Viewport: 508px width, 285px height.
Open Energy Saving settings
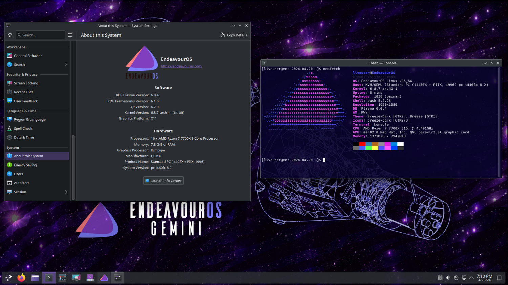coord(37,165)
